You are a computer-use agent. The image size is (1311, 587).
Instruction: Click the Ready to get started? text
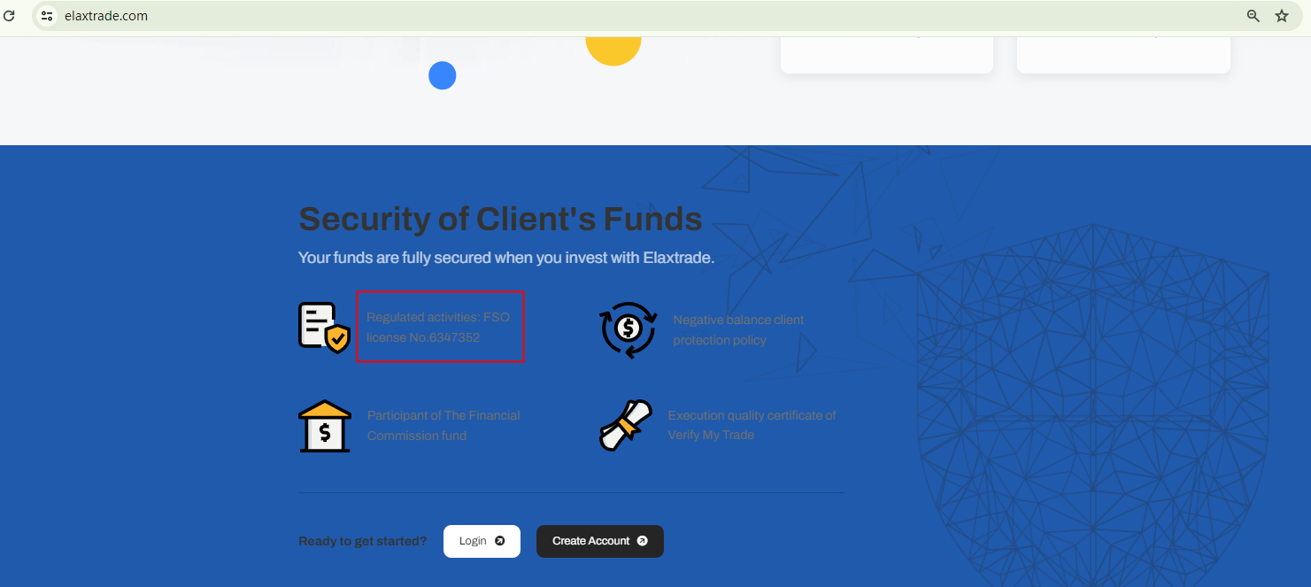click(x=362, y=541)
